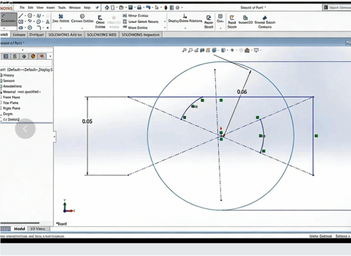Click the Save icon
351x256 pixels.
(x=131, y=8)
